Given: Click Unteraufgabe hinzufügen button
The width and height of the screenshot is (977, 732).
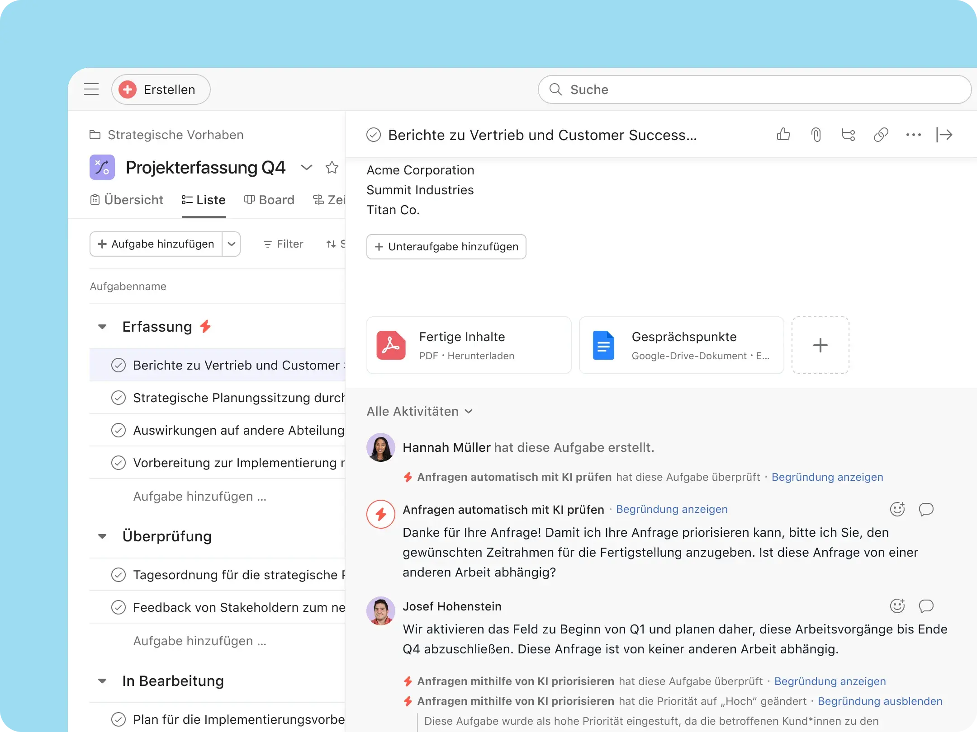Looking at the screenshot, I should pos(446,247).
